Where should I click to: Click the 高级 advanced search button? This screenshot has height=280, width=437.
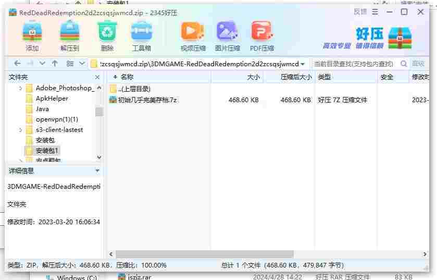coord(418,64)
